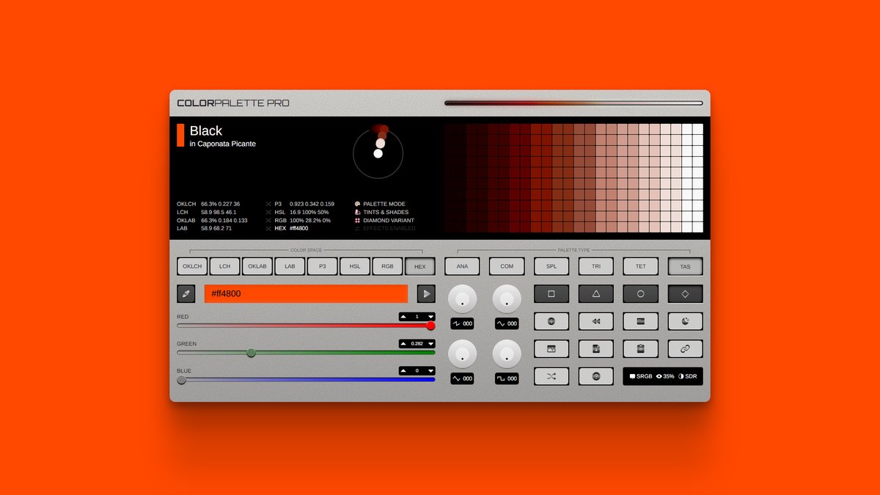
Task: Open the question mark help button
Action: point(596,376)
